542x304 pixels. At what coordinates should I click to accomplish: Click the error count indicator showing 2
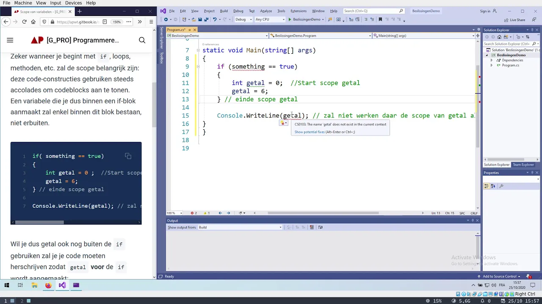pyautogui.click(x=194, y=213)
